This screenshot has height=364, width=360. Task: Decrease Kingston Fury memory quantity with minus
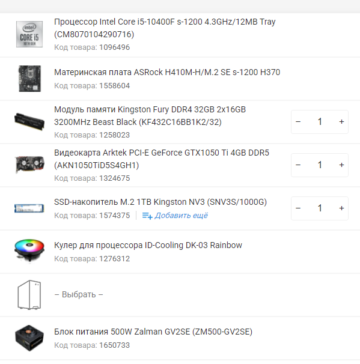tap(298, 122)
